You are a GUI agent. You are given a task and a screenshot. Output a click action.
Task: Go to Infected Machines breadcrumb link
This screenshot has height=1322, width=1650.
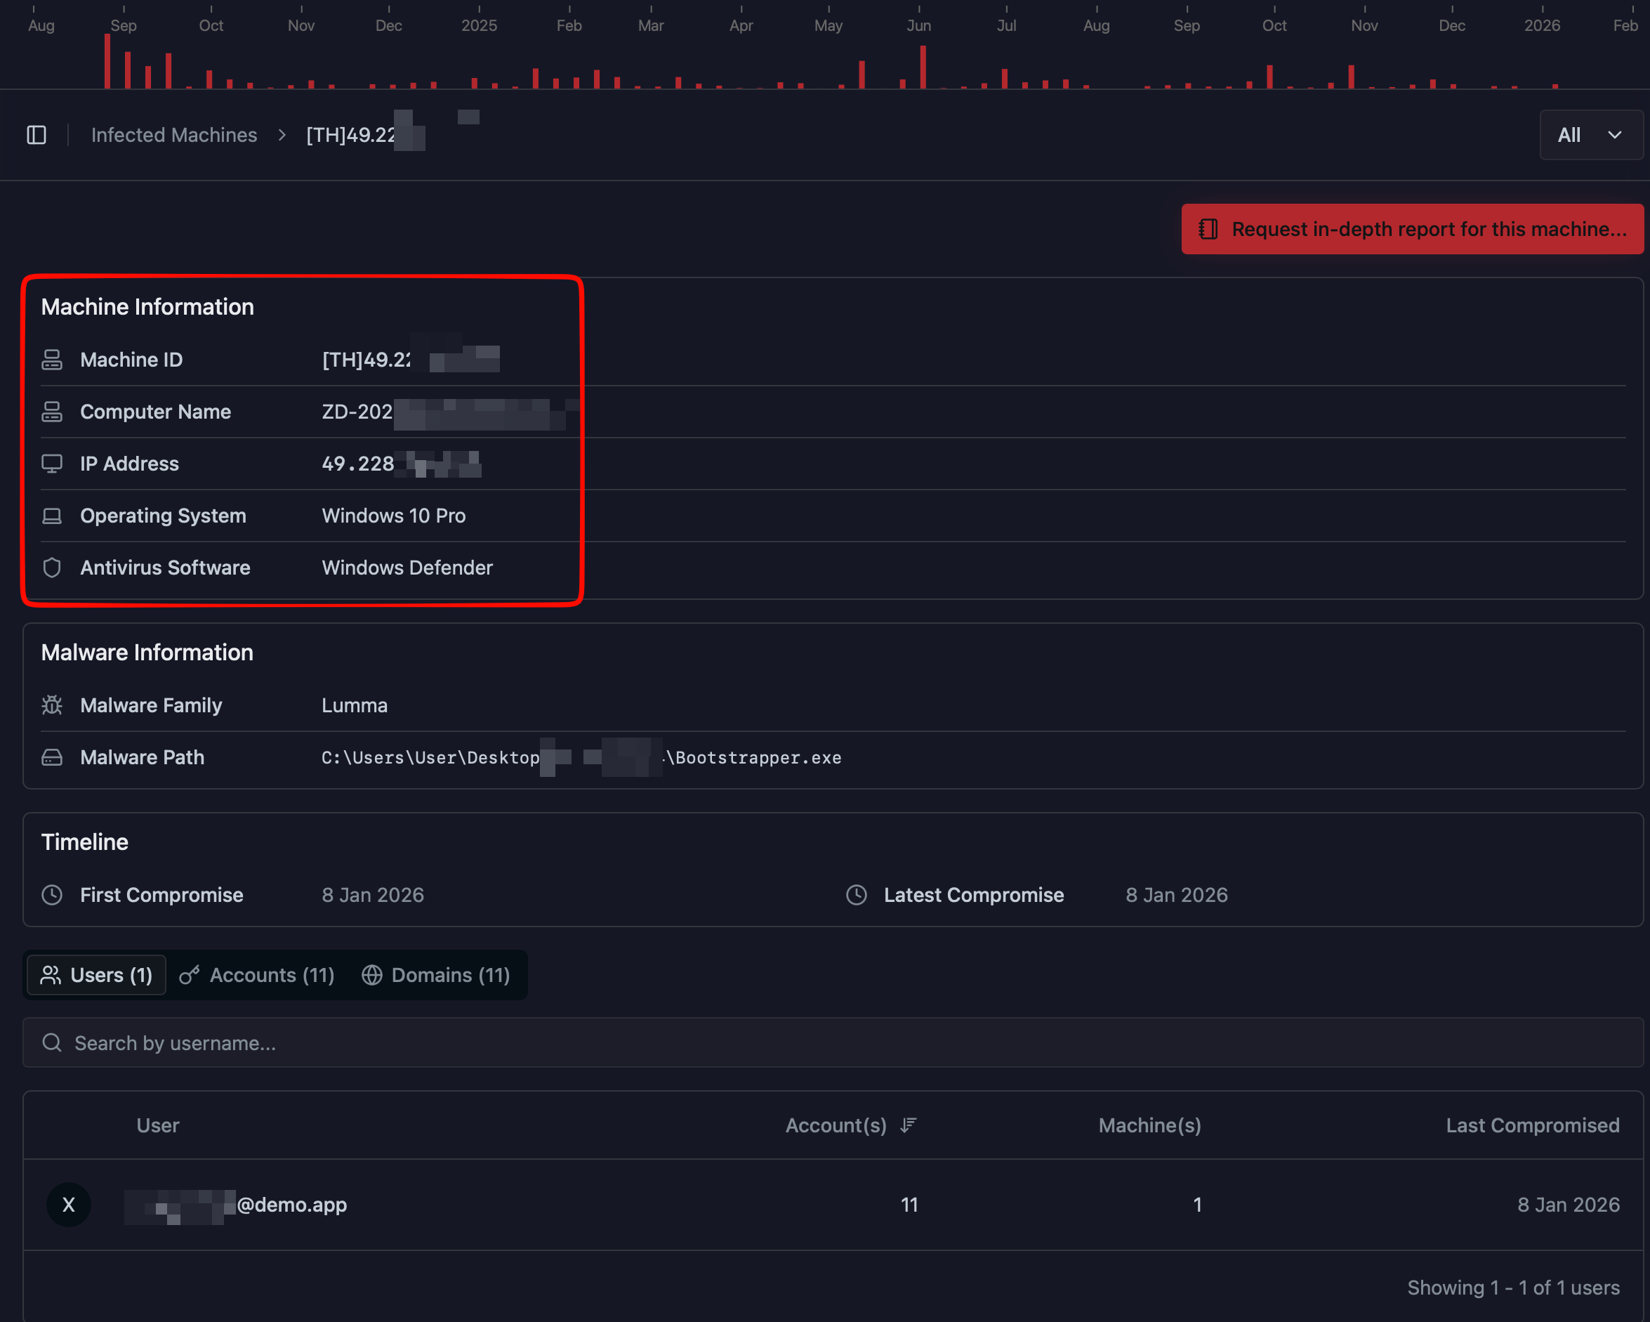(173, 135)
